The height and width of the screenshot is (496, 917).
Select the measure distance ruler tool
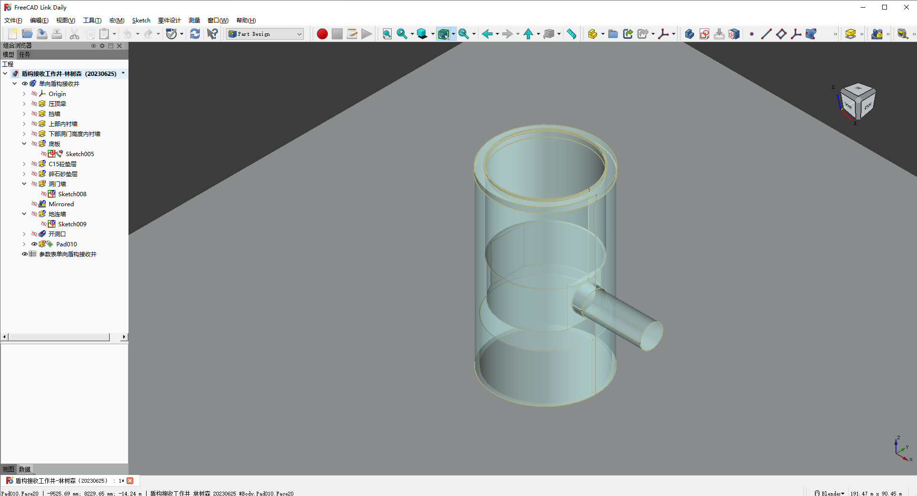tap(571, 34)
